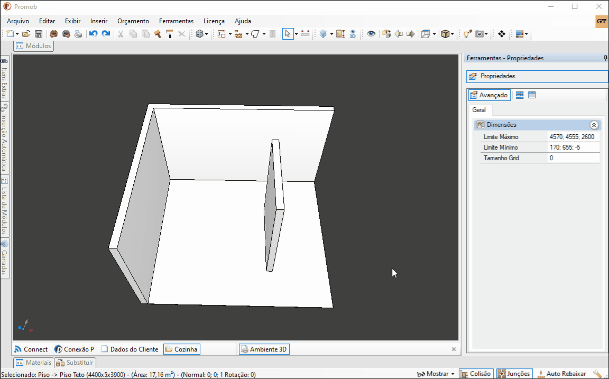Click the wireframe cube view icon

426,34
